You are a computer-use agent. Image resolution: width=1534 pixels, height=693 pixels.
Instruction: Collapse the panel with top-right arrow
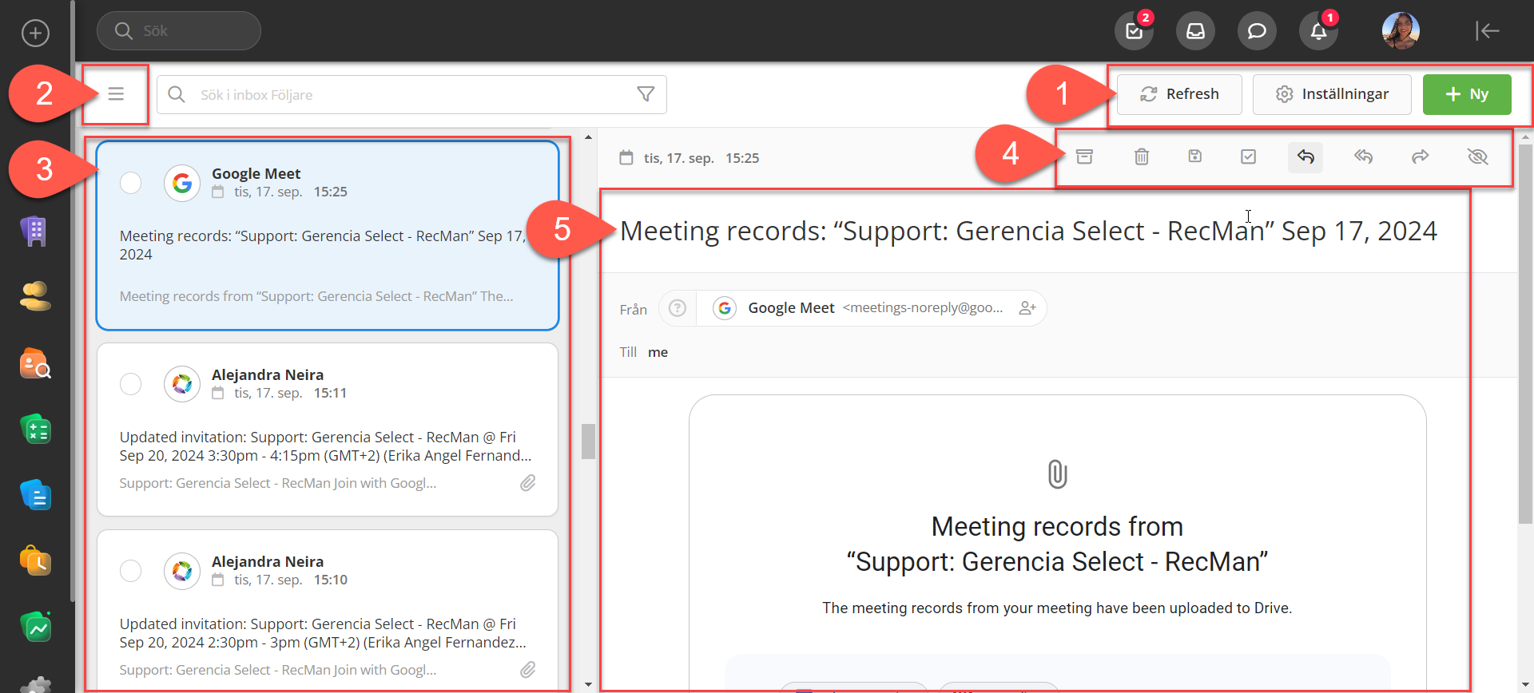pos(1487,31)
